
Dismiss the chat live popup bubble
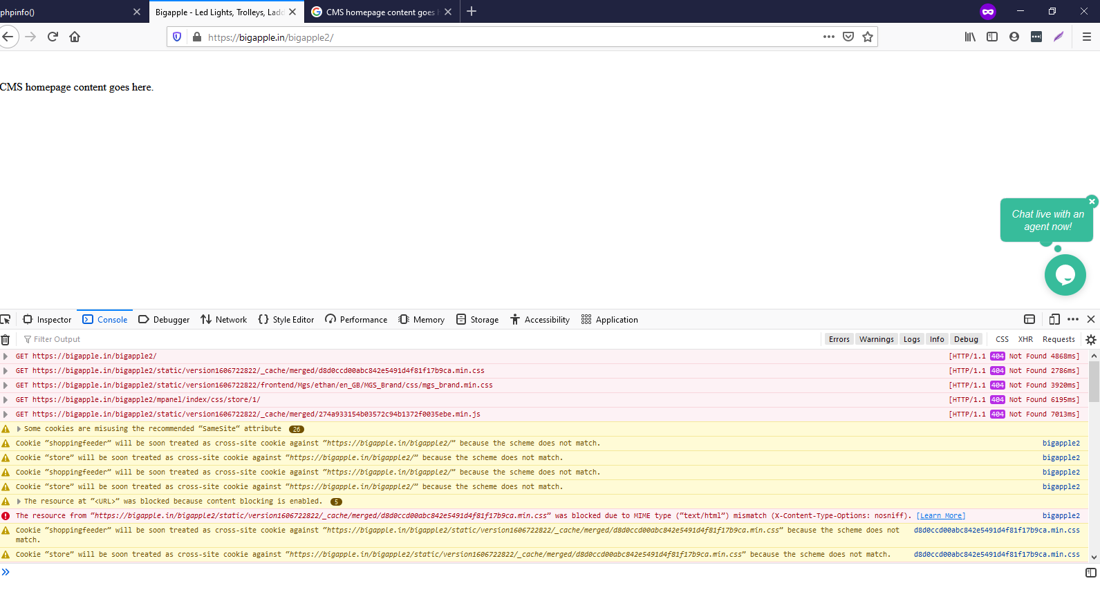click(x=1092, y=201)
